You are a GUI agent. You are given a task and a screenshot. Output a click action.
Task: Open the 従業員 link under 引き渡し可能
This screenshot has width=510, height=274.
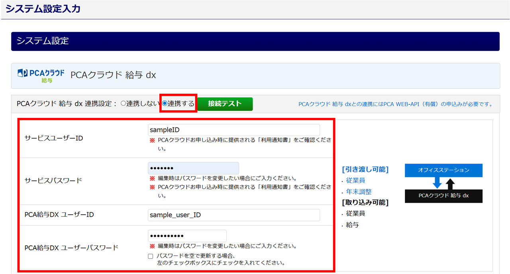coord(355,180)
